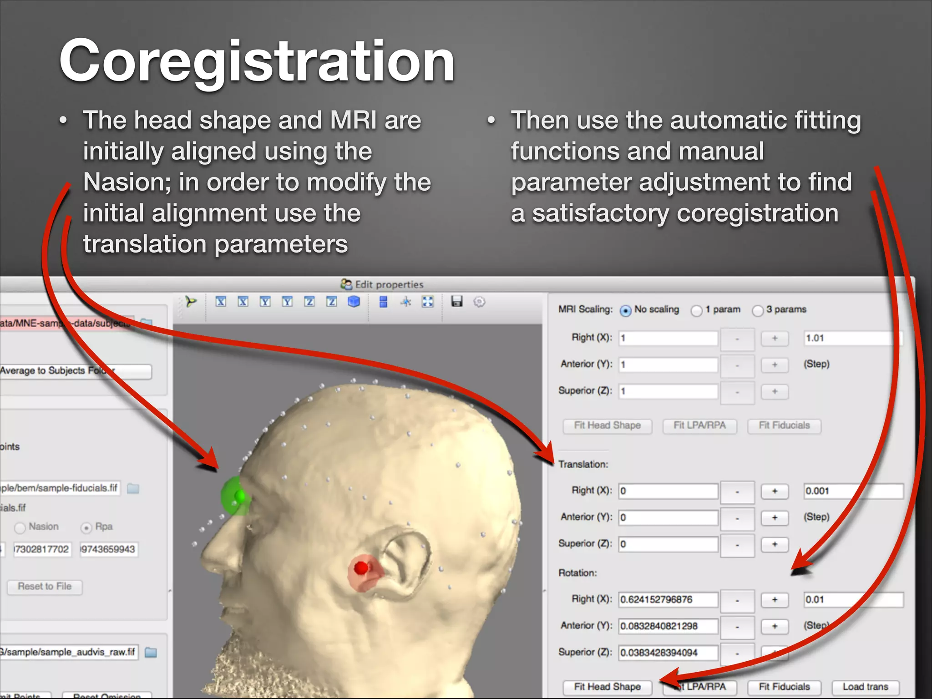
Task: Click the first X axis view icon
Action: (x=221, y=302)
